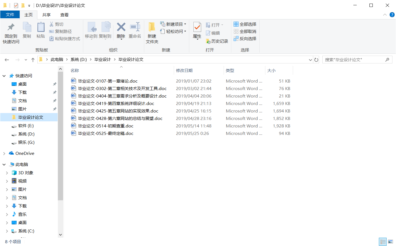Screen dimensions: 396x246
Task: Open the 文件 menu
Action: 10,15
